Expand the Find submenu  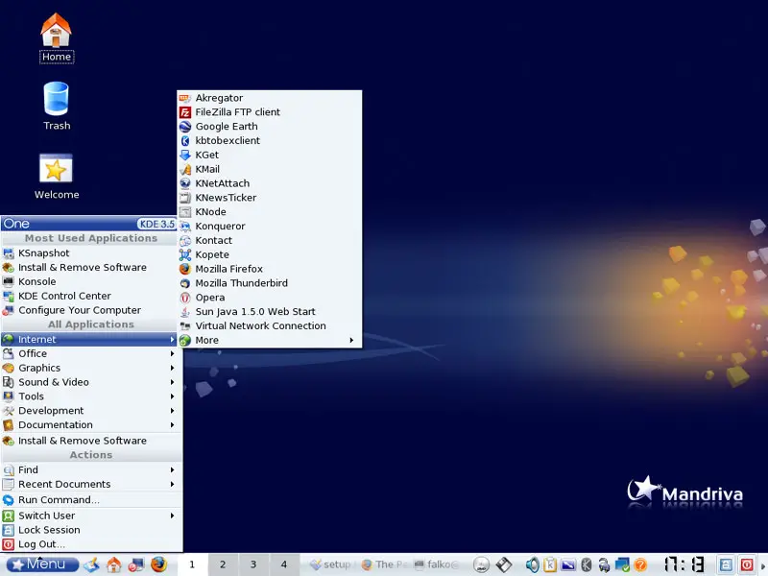point(91,469)
